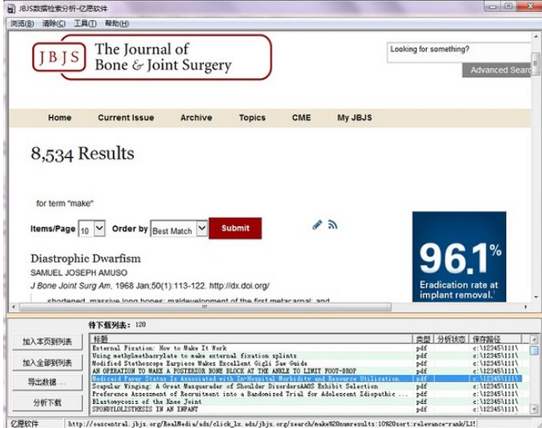Open the 清除(C) menu
Image resolution: width=542 pixels, height=428 pixels.
coord(54,23)
